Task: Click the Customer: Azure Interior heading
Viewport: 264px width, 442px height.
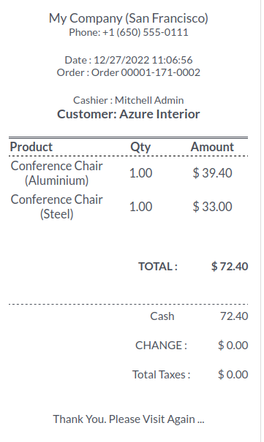Action: click(128, 114)
